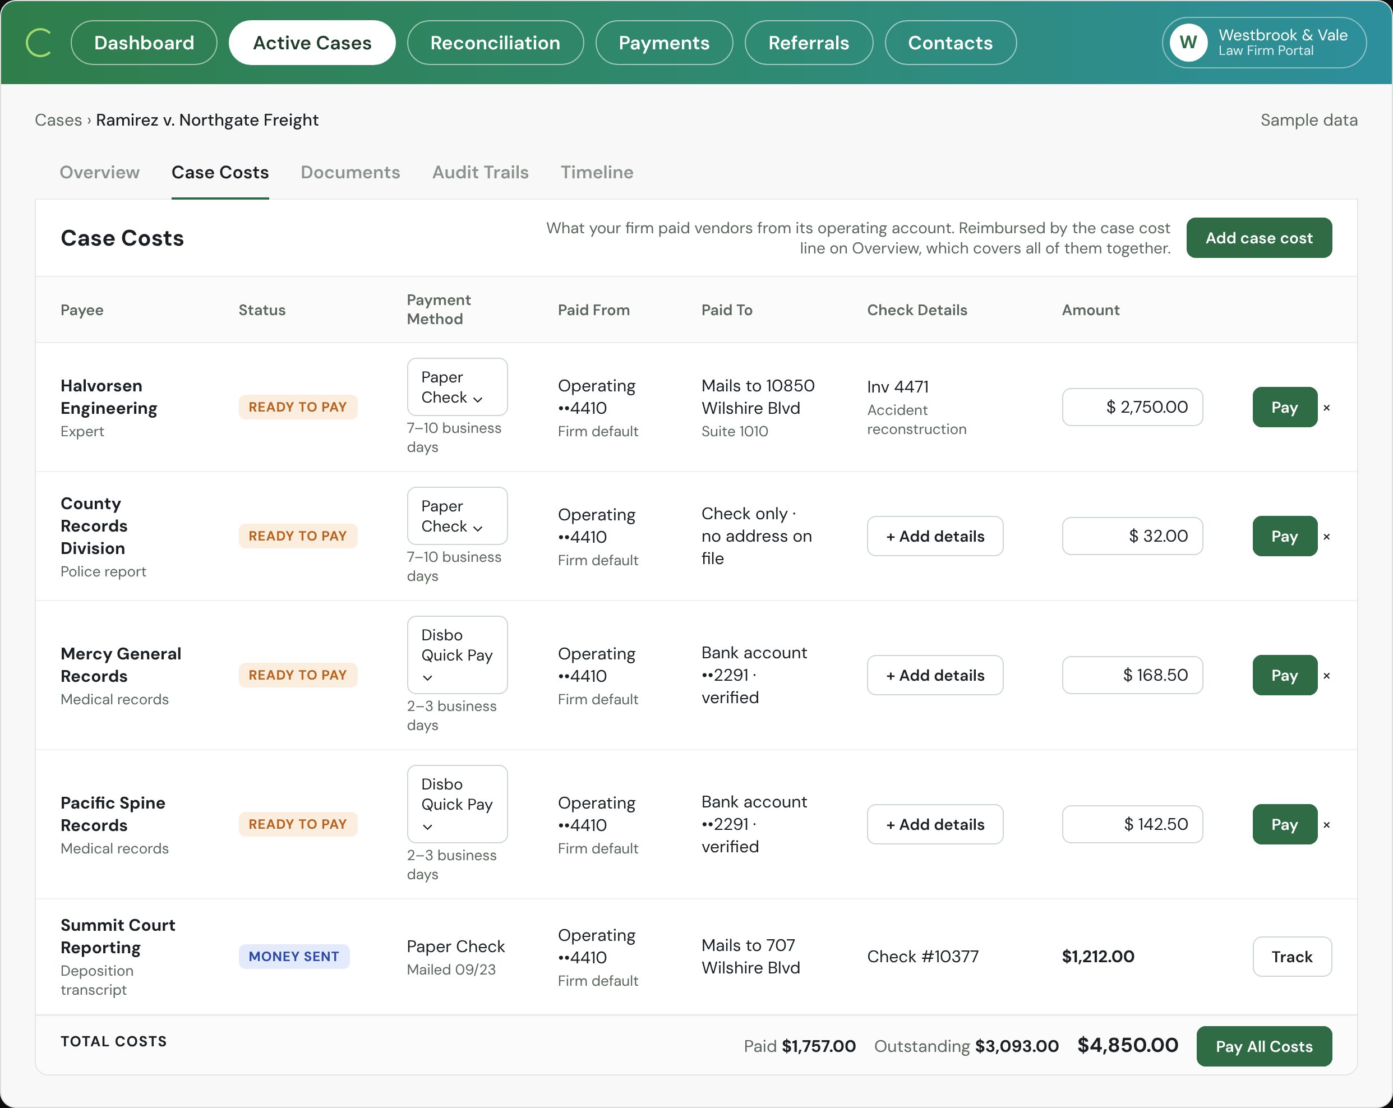
Task: Pay the Mercy General Records cost
Action: (1284, 676)
